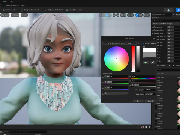Click the camera speed button in viewport toolbar
Viewport: 180px width, 135px height.
pos(147,15)
